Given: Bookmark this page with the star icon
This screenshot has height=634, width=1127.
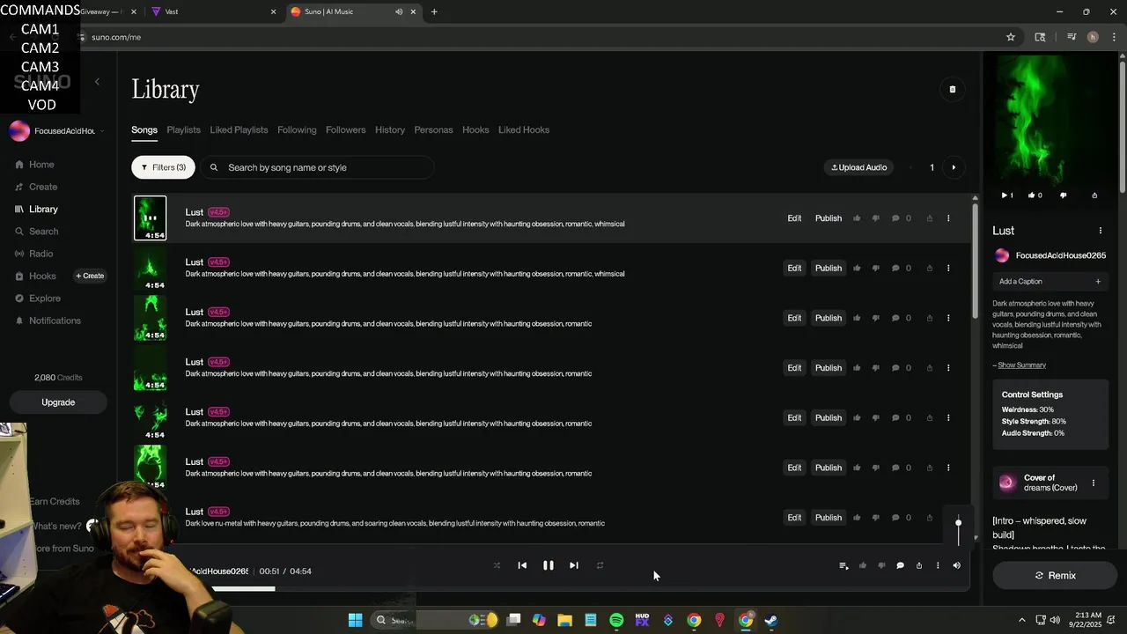Looking at the screenshot, I should pyautogui.click(x=1011, y=37).
